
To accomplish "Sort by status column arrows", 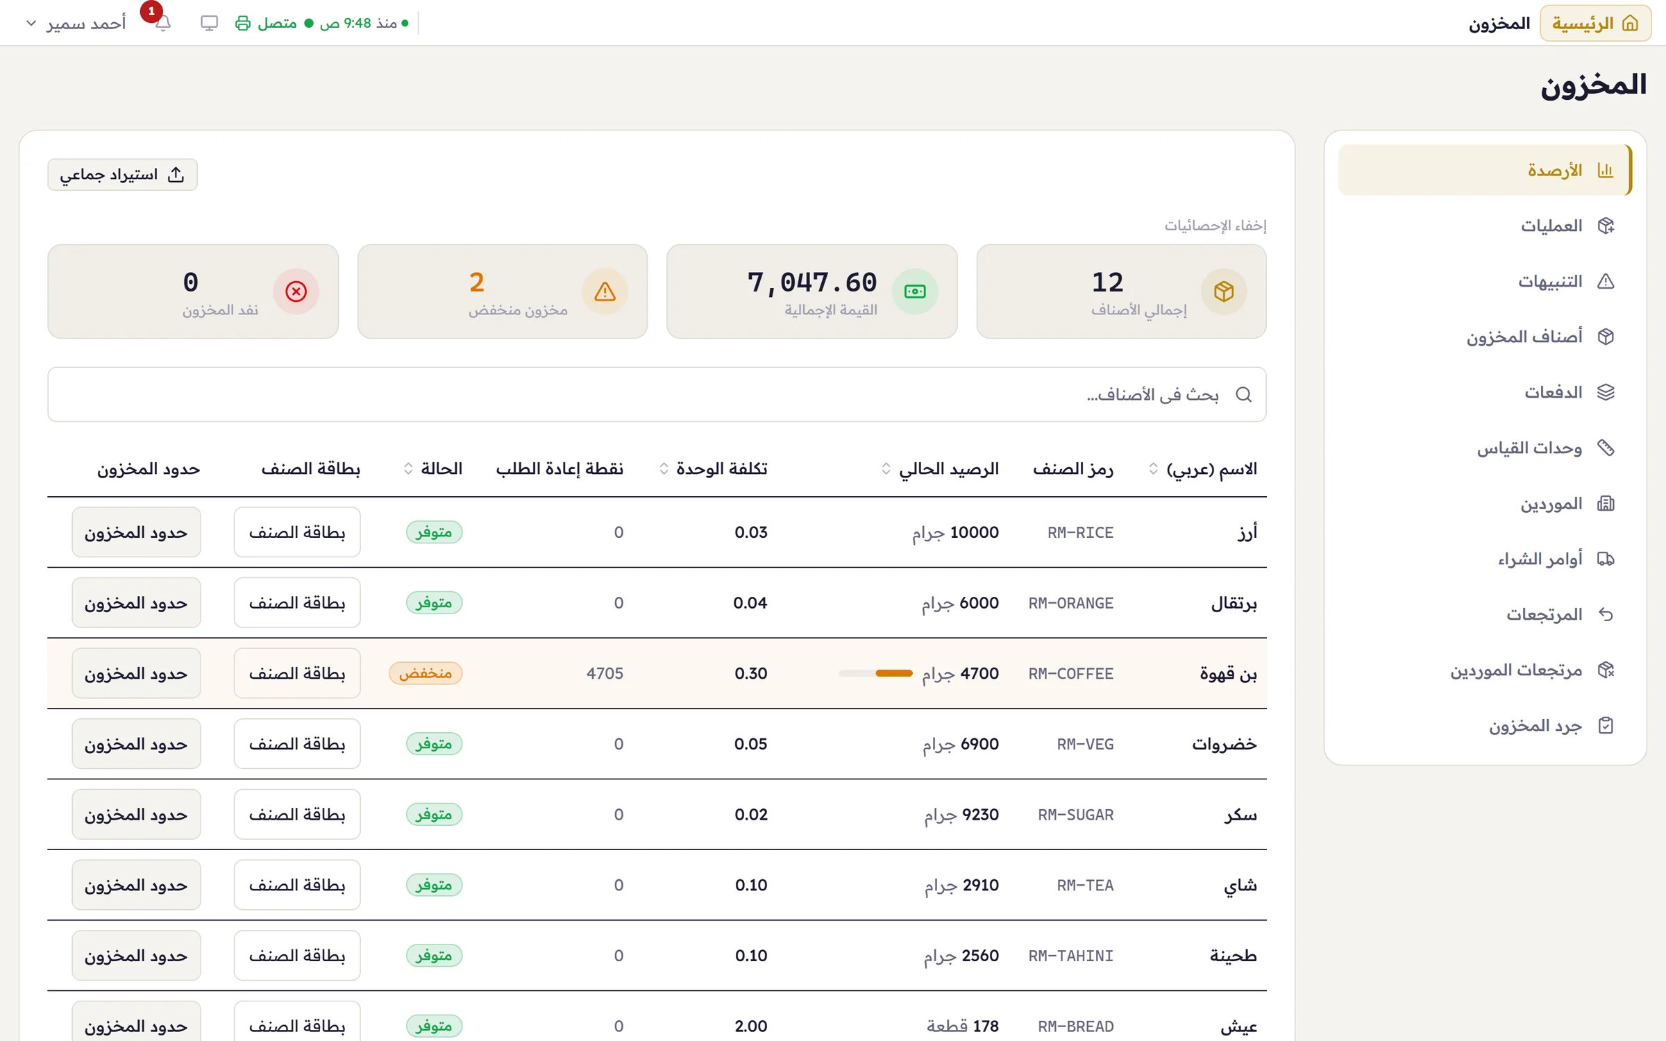I will [408, 469].
